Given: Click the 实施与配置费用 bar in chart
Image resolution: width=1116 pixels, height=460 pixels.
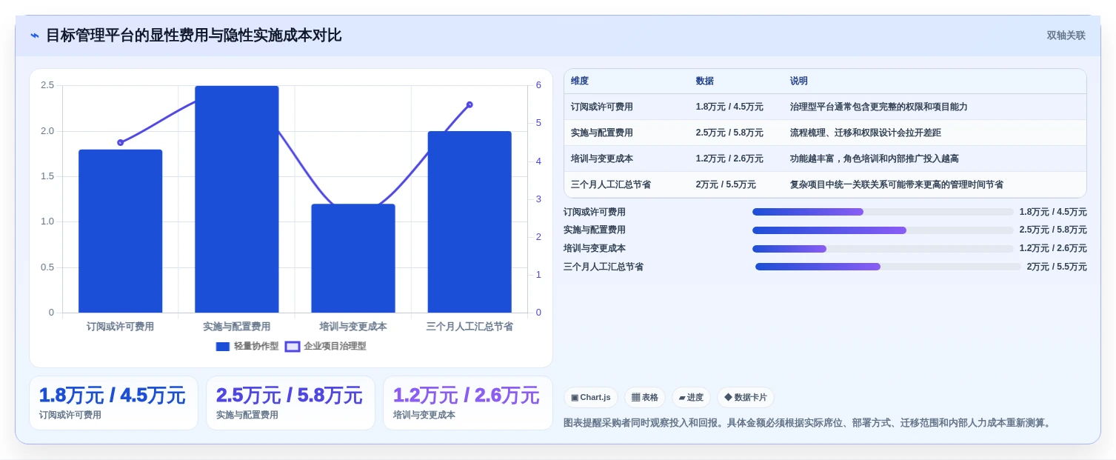Looking at the screenshot, I should pyautogui.click(x=237, y=199).
